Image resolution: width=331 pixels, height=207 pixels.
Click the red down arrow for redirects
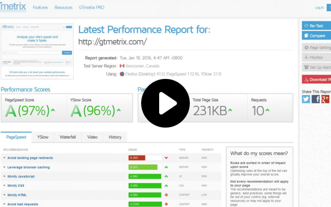click(166, 158)
